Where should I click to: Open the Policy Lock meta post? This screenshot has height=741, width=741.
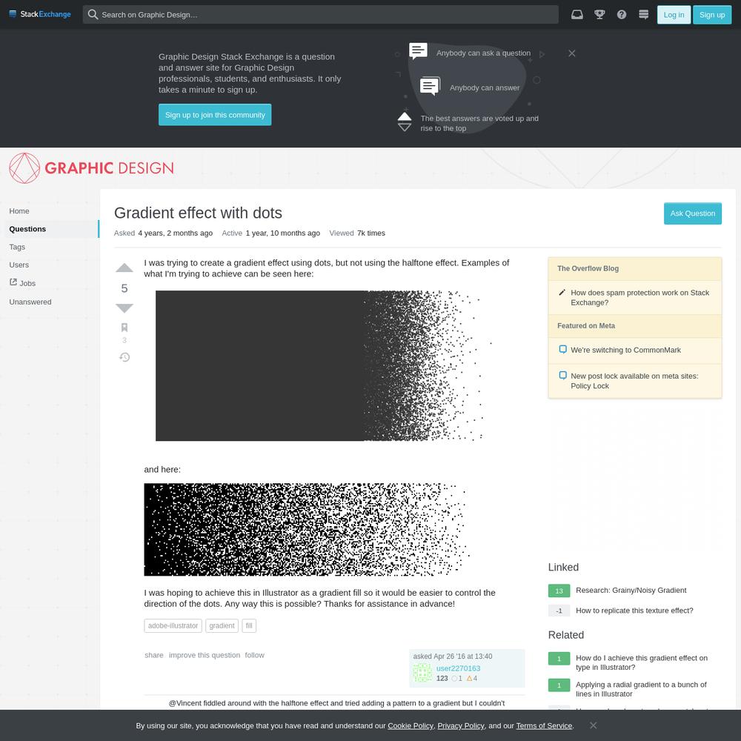click(x=634, y=381)
